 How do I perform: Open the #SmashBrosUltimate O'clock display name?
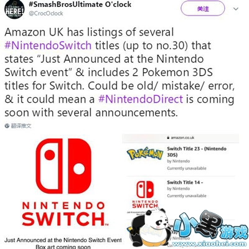click(80, 4)
